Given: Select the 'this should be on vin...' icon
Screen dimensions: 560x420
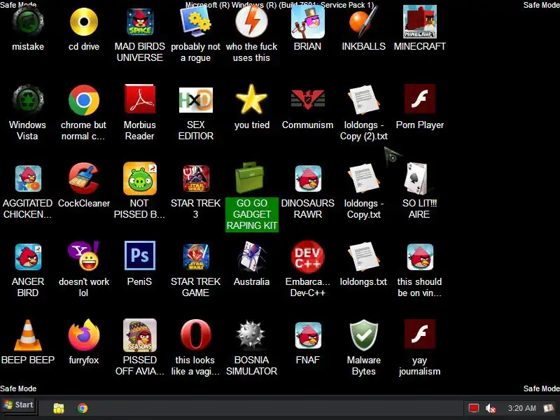Looking at the screenshot, I should [419, 257].
